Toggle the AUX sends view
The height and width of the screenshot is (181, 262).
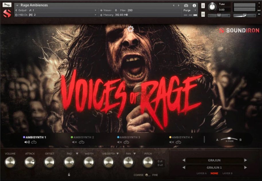pos(259,10)
